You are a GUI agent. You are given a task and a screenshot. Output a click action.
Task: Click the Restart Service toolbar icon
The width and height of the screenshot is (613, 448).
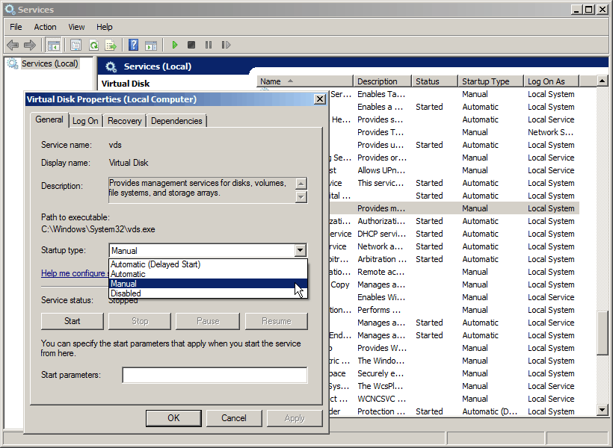coord(226,45)
